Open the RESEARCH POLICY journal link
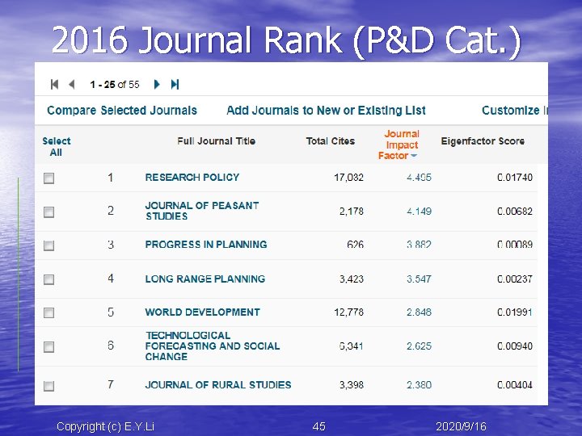The image size is (582, 436). (192, 178)
